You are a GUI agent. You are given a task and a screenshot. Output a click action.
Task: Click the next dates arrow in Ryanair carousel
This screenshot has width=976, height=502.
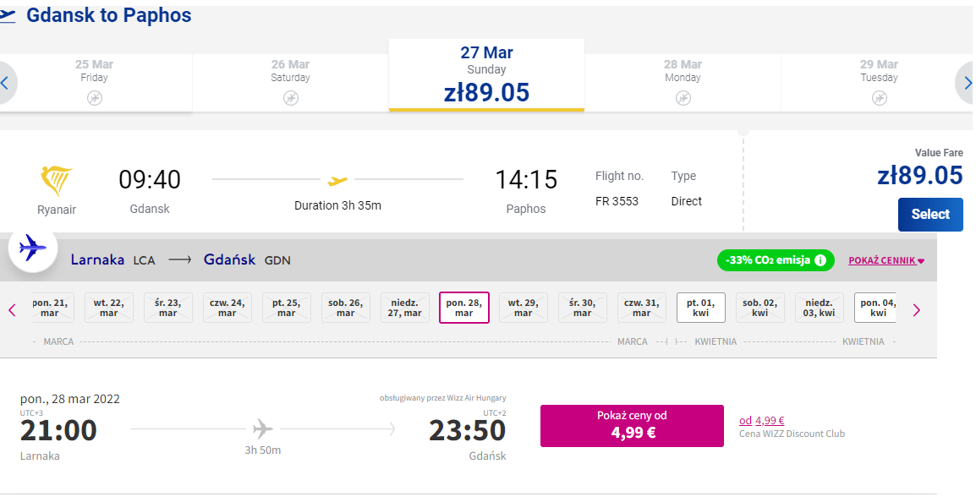967,84
